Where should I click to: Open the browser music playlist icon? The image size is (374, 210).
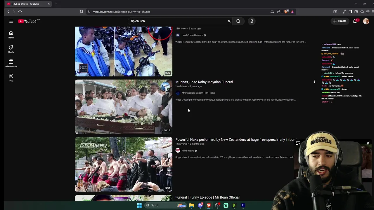pyautogui.click(x=344, y=12)
